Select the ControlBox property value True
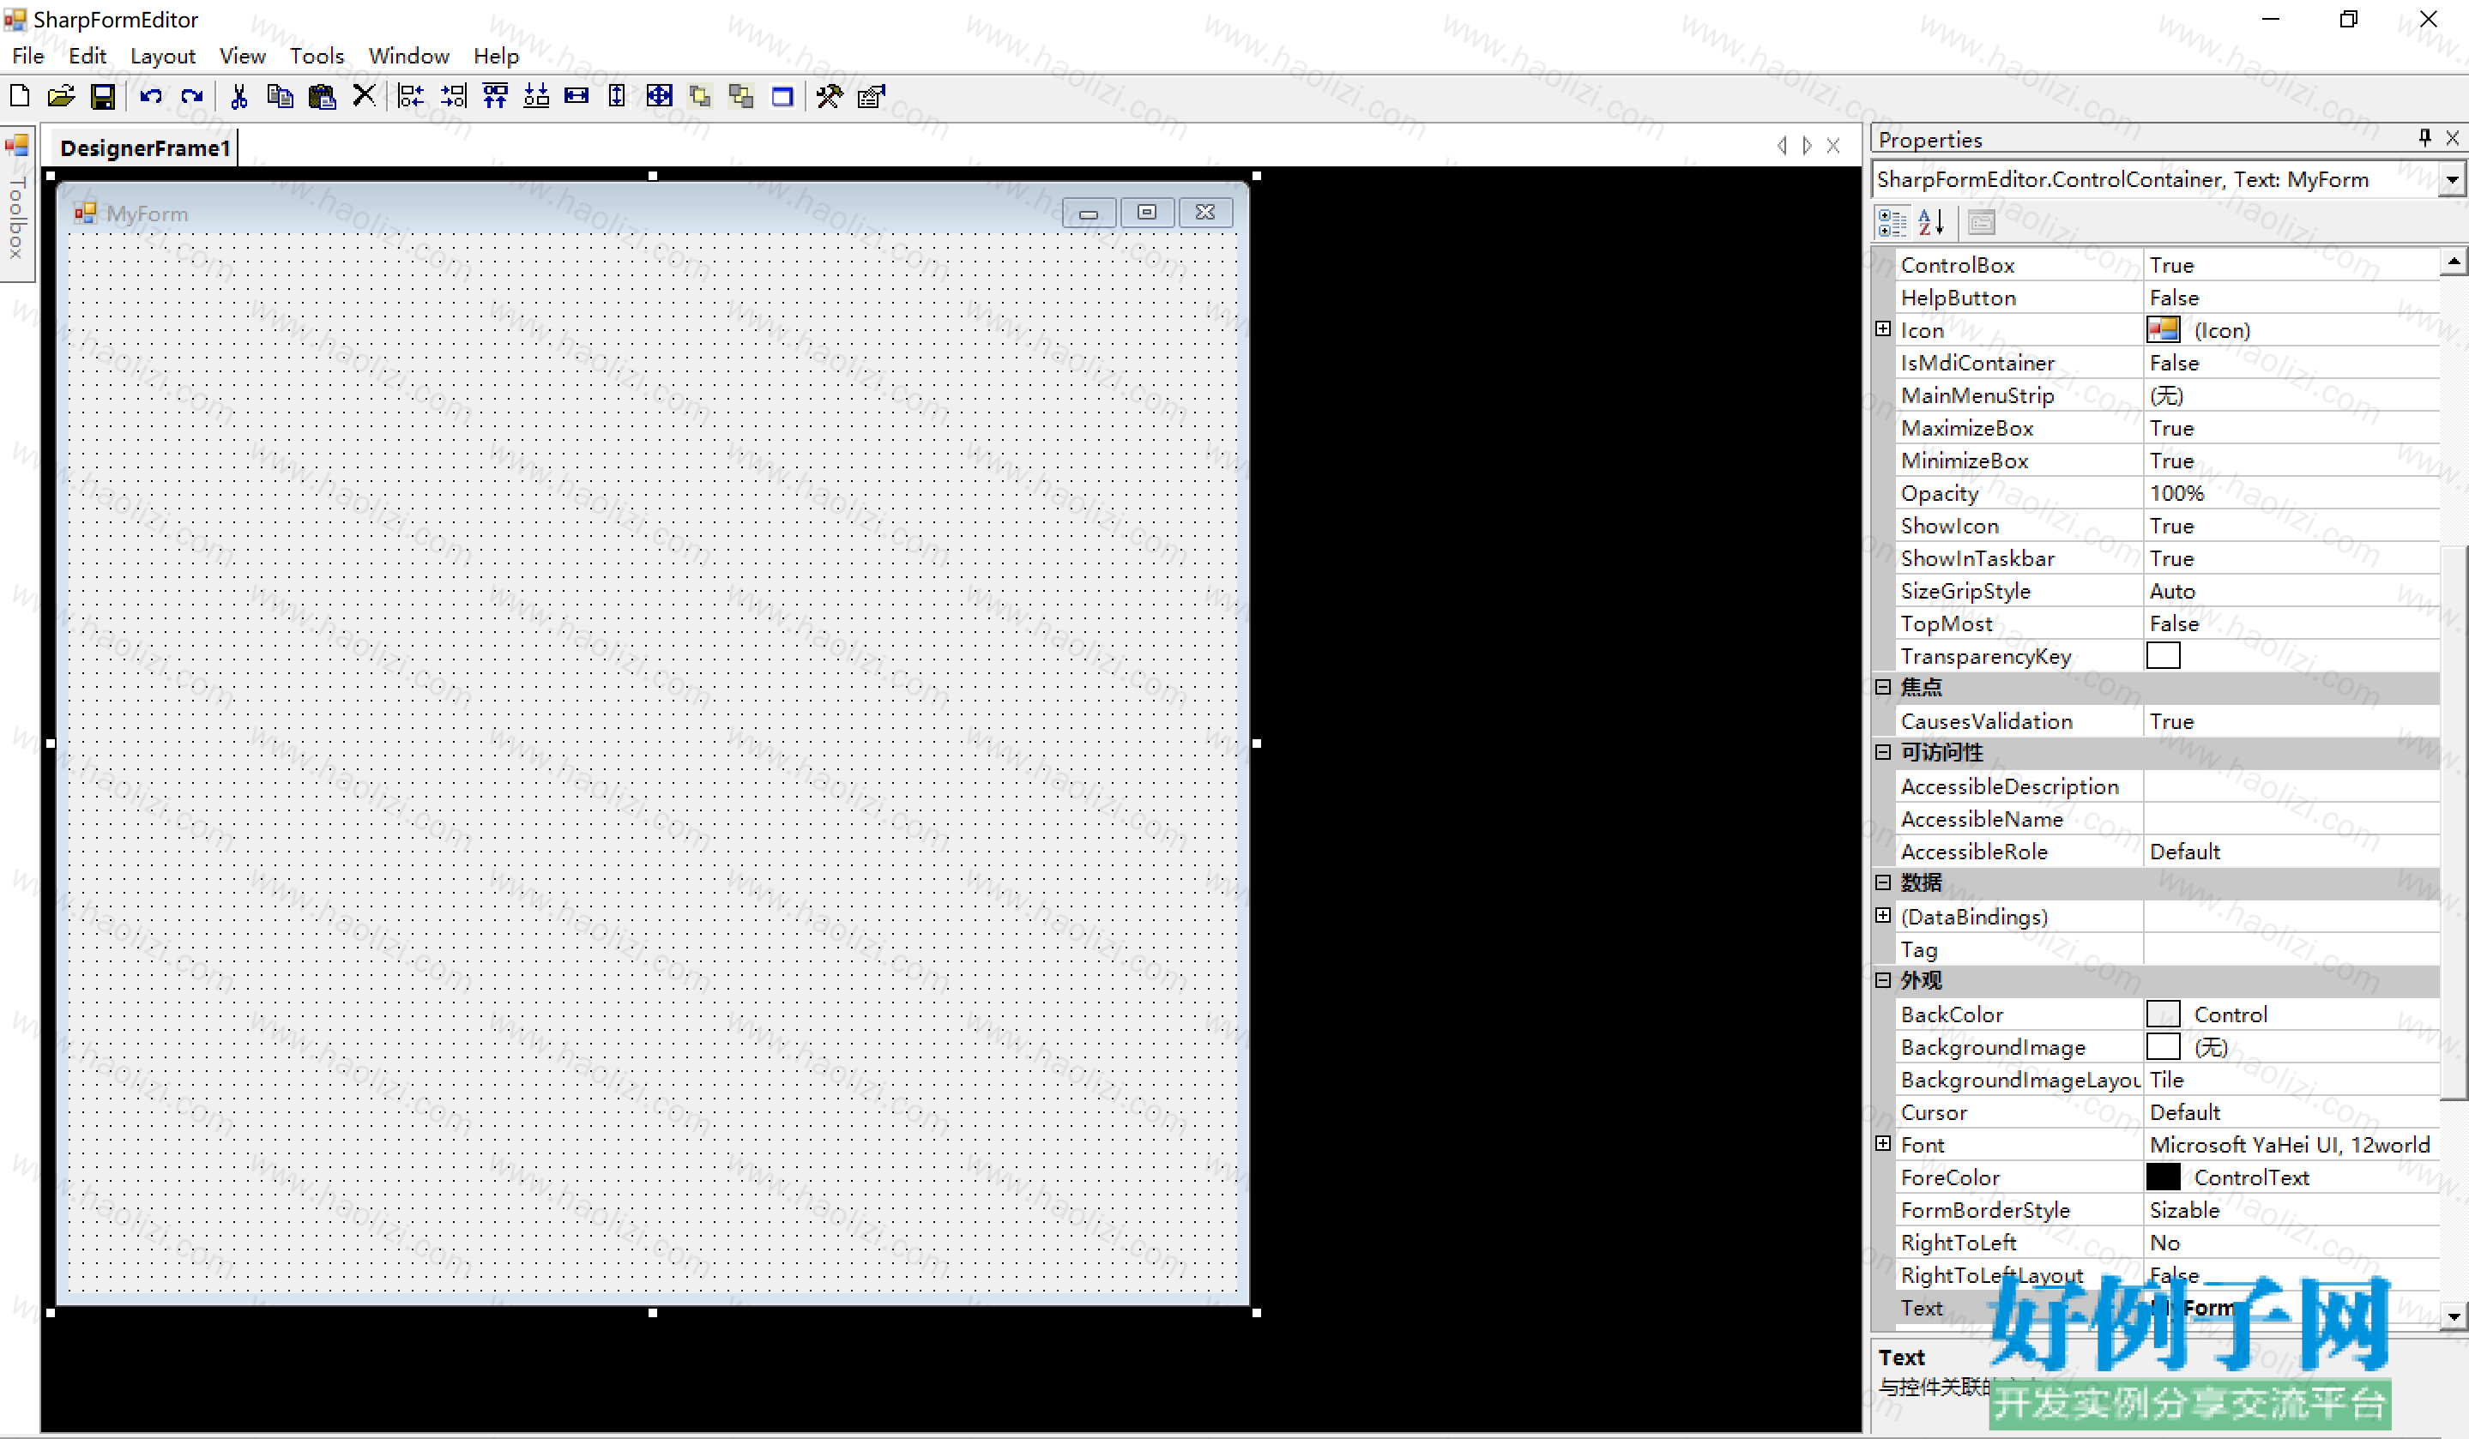The image size is (2469, 1439). [2291, 264]
